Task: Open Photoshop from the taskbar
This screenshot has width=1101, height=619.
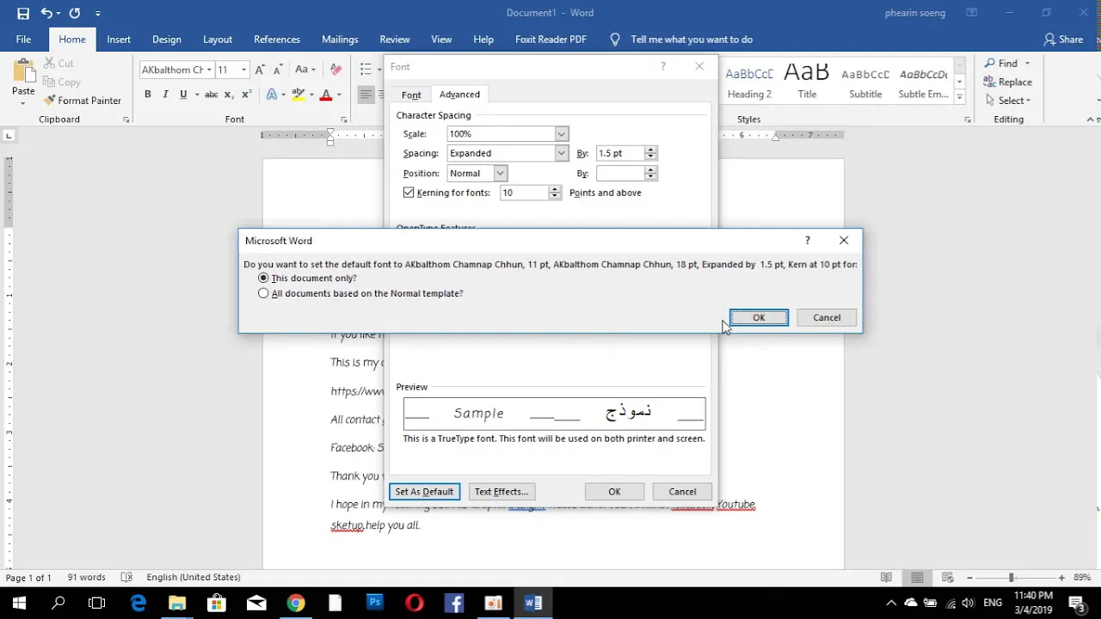Action: point(375,603)
